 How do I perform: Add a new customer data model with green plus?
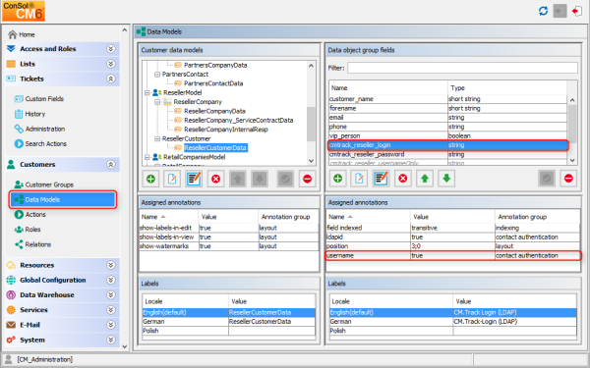[x=150, y=179]
